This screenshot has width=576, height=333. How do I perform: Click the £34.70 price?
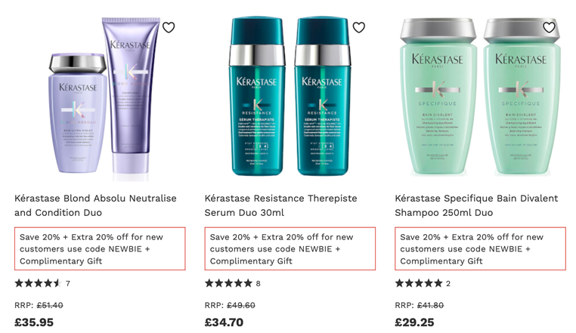point(224,322)
